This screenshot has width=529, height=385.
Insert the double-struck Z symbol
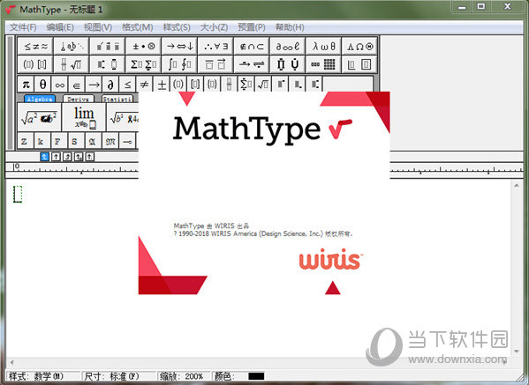(x=25, y=141)
